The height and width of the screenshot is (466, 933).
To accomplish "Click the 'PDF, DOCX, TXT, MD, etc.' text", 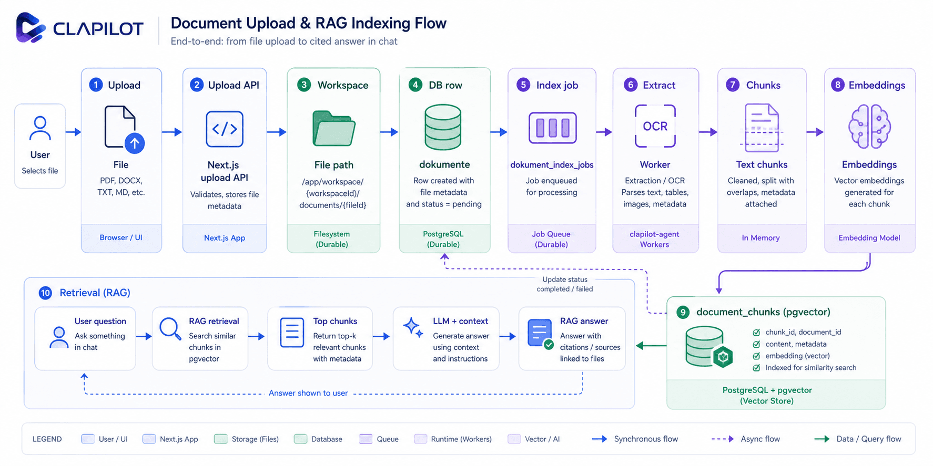I will (x=121, y=187).
